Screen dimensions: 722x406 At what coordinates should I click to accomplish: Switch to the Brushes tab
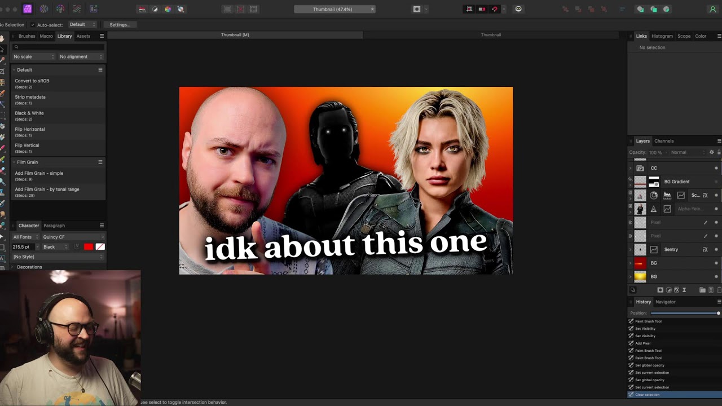click(x=27, y=36)
